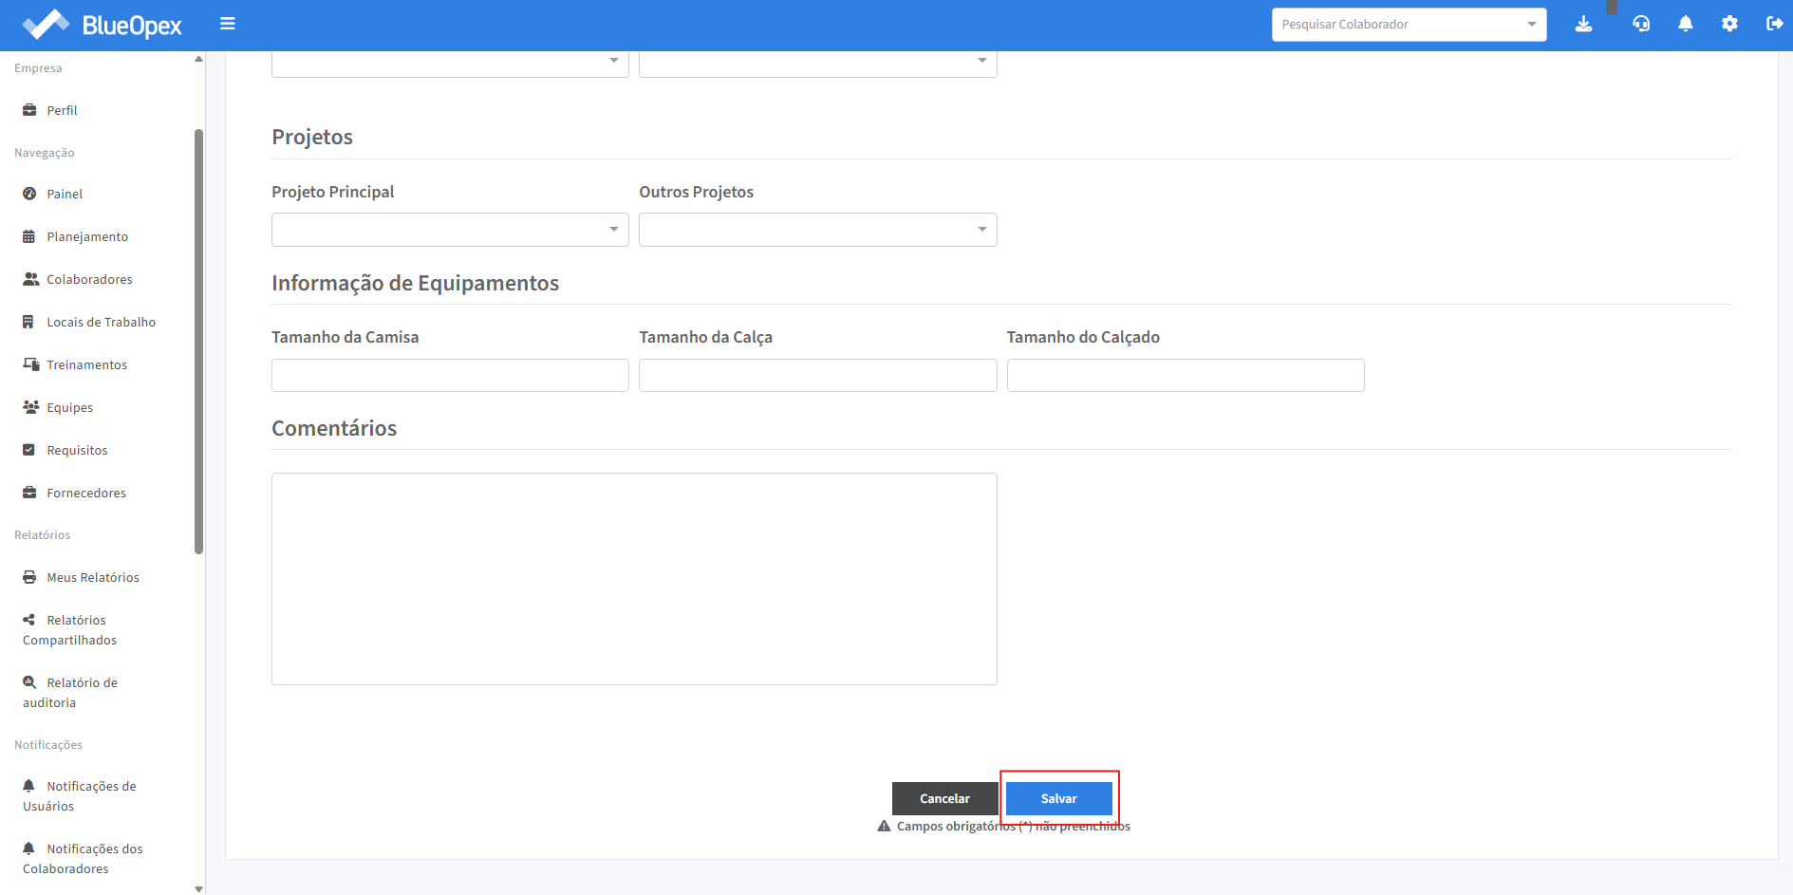Screen dimensions: 1793x895
Task: Click the Perfil briefcase icon
Action: point(29,110)
